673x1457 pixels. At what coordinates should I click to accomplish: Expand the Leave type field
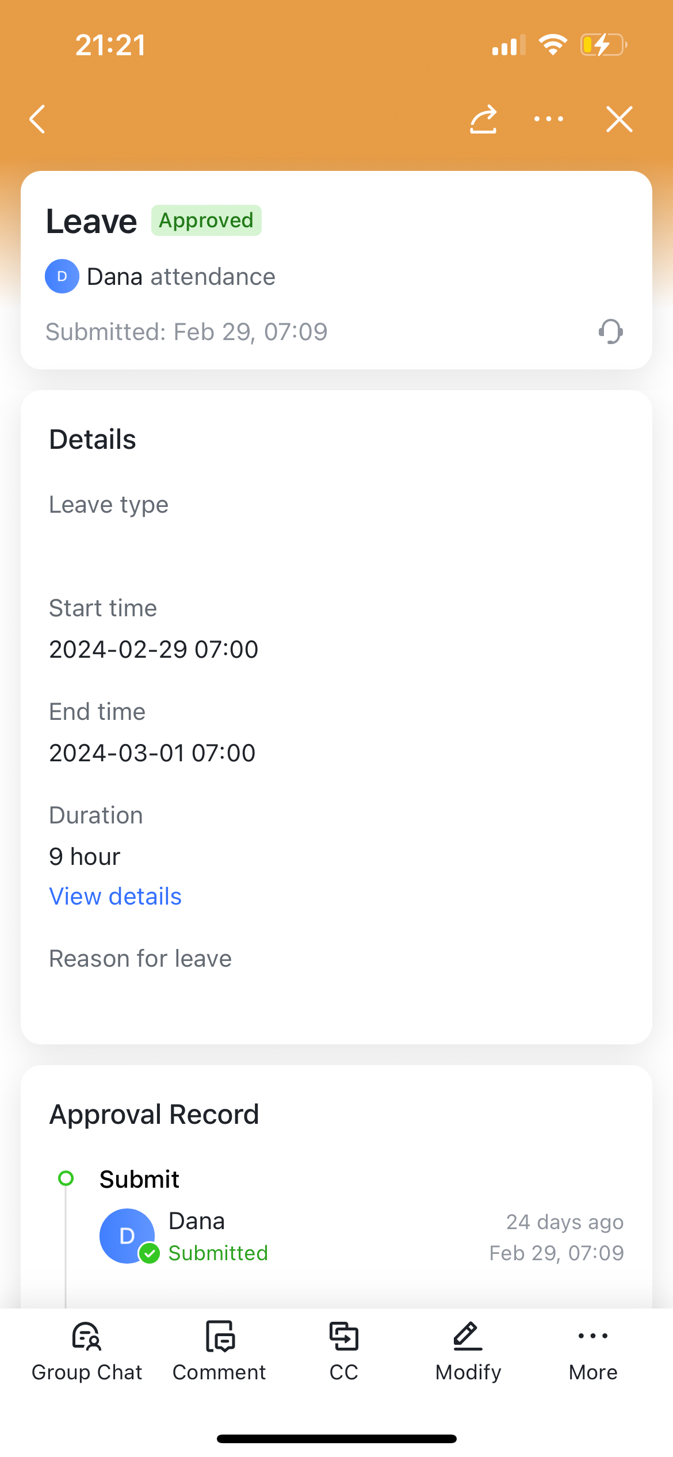(109, 504)
